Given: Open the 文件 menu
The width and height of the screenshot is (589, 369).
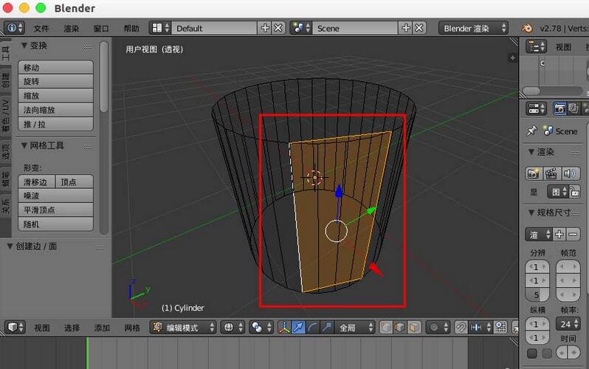Looking at the screenshot, I should pyautogui.click(x=41, y=29).
